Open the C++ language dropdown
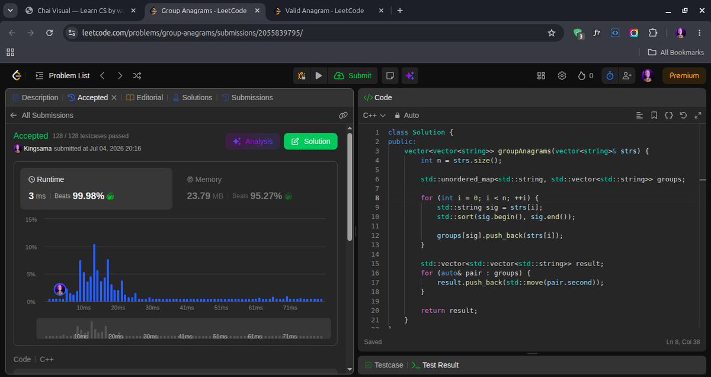The height and width of the screenshot is (377, 711). tap(374, 115)
